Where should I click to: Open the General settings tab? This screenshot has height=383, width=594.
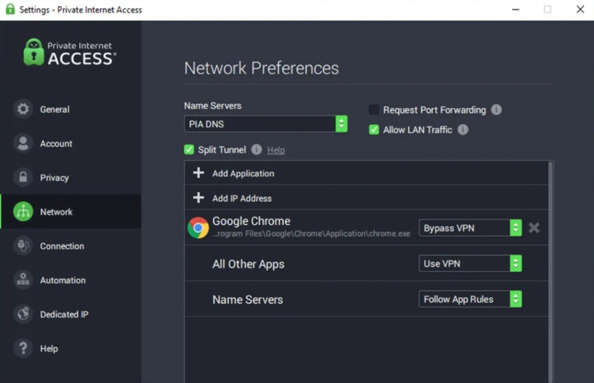[71, 109]
